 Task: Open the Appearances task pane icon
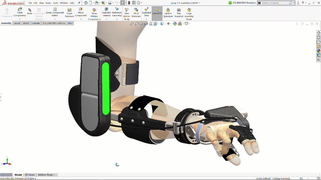point(318,51)
